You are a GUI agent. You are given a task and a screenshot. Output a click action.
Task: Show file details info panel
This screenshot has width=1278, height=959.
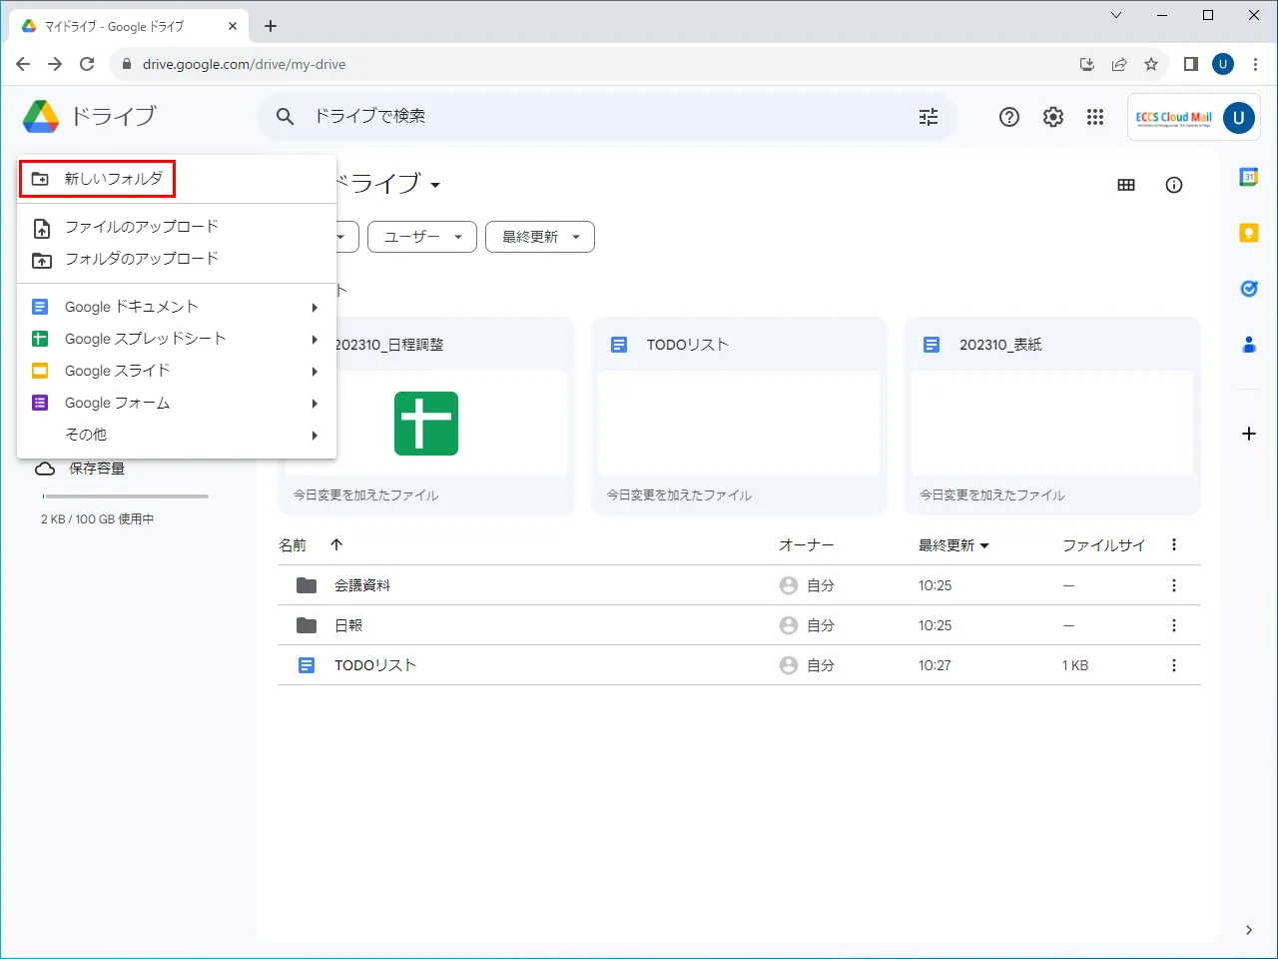[x=1174, y=185]
